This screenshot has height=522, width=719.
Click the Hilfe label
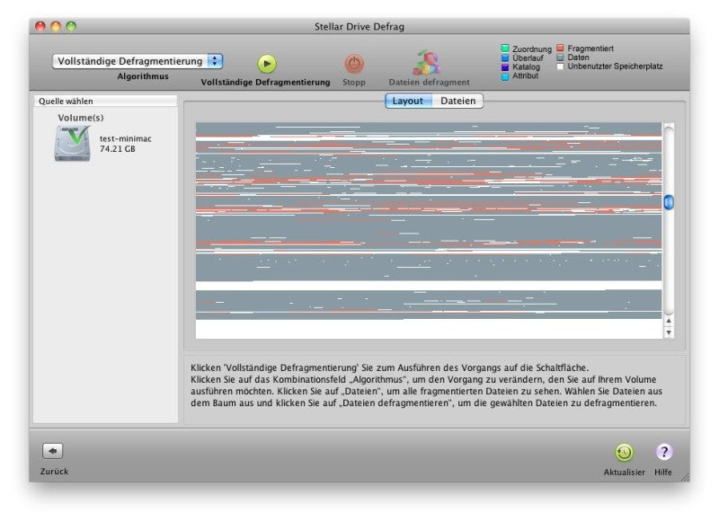663,472
